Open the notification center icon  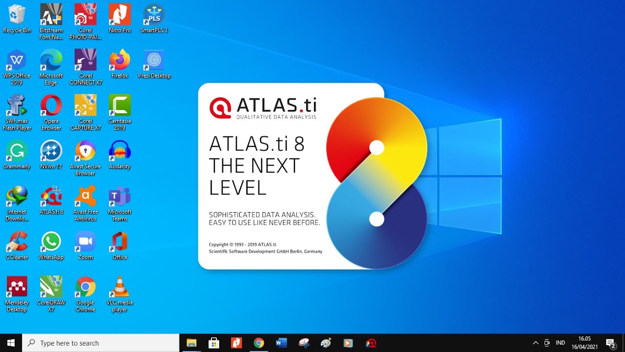coord(611,343)
